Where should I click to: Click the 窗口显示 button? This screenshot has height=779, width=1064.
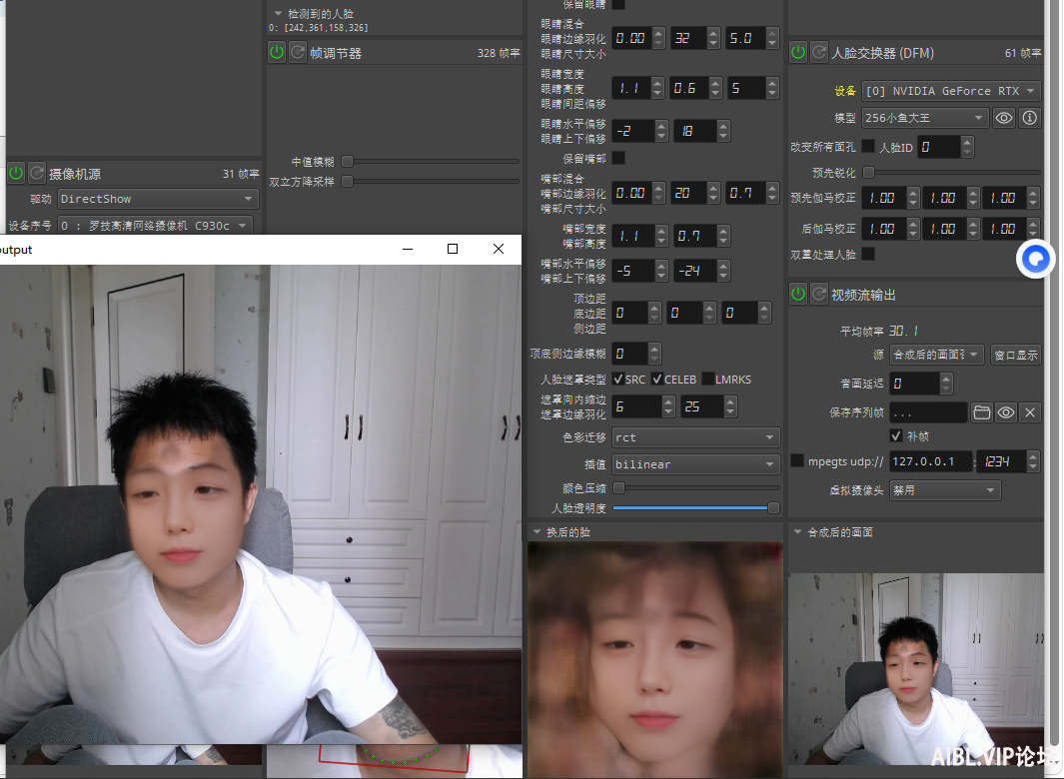pyautogui.click(x=1016, y=355)
